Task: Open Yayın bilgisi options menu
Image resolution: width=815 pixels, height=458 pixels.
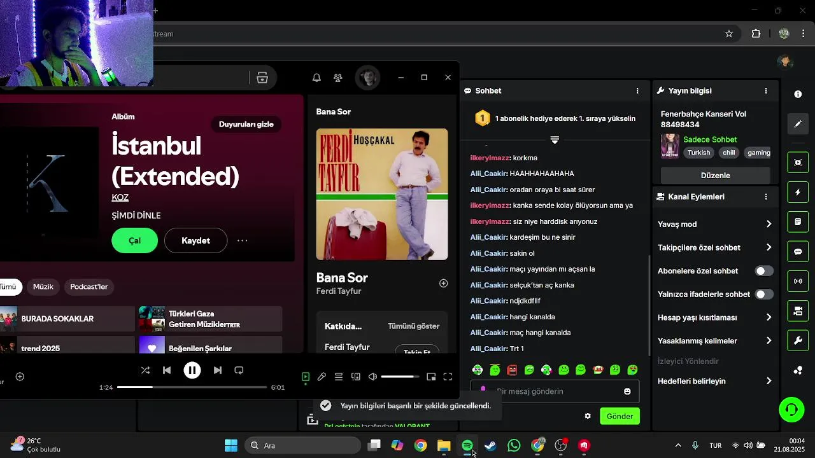Action: click(766, 91)
